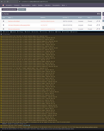Reload the page with the refresh icon
The image size is (104, 131).
[8, 2]
